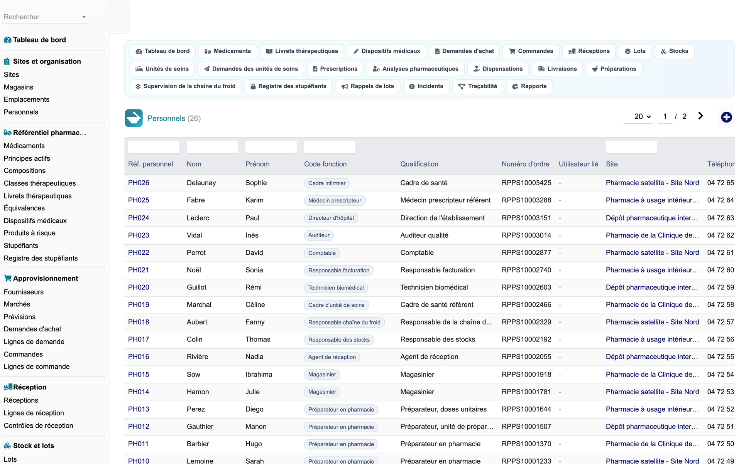Click the Stock et lots boxes icon
The image size is (751, 464).
[x=7, y=446]
